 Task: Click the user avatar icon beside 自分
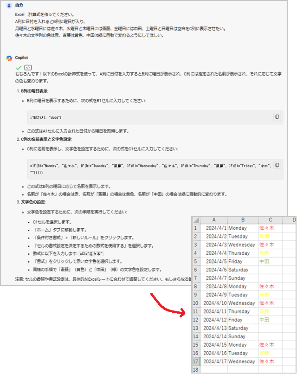9,5
